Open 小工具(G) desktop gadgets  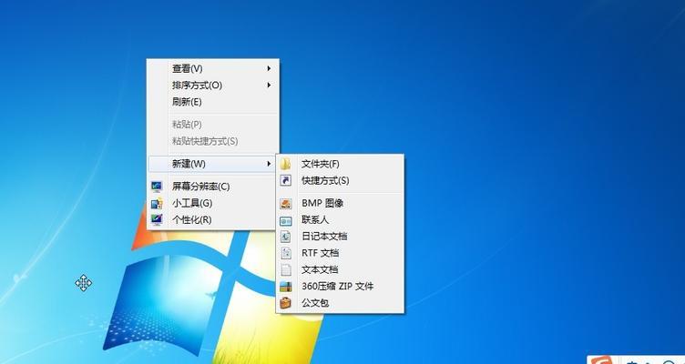[213, 203]
